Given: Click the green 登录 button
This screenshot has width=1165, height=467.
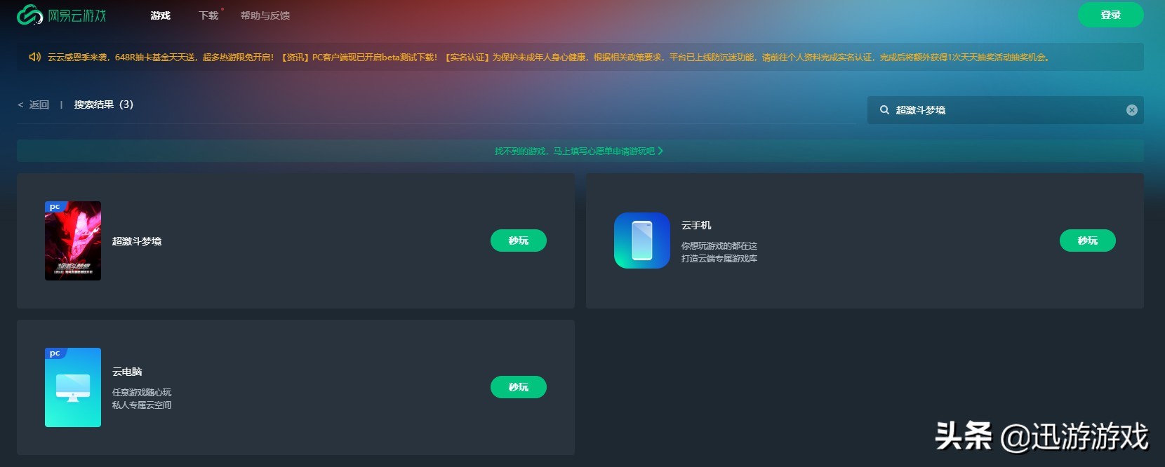Looking at the screenshot, I should tap(1111, 15).
